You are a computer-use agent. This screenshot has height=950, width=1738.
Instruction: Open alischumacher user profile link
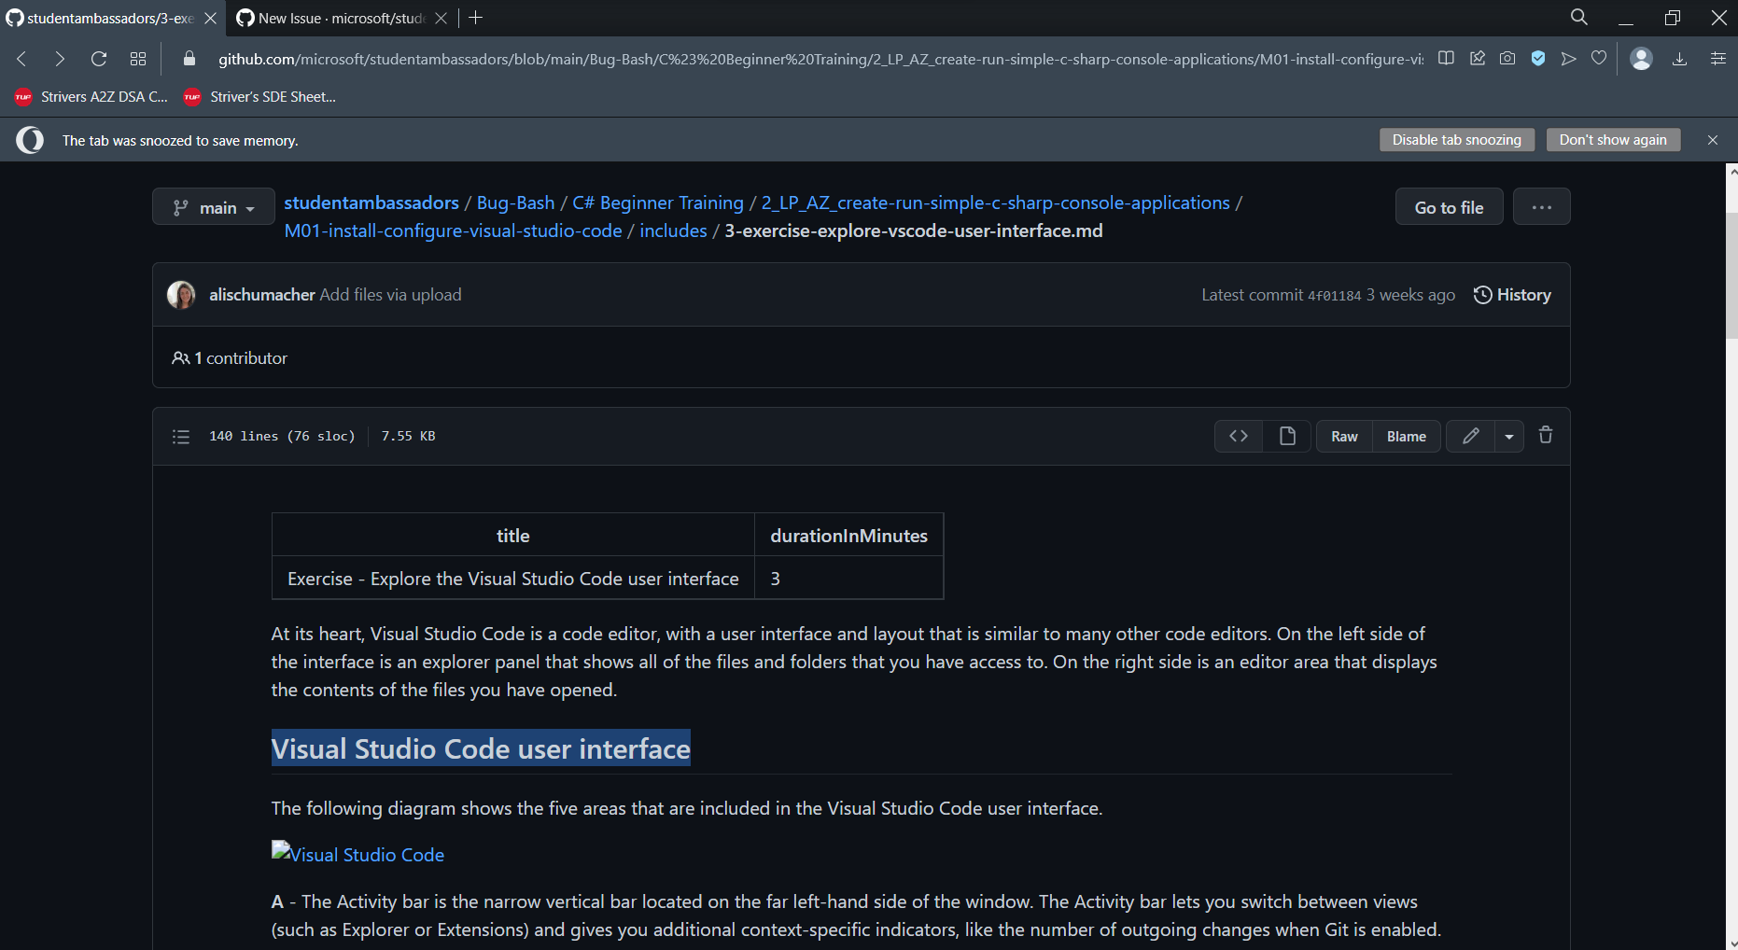[x=262, y=295]
